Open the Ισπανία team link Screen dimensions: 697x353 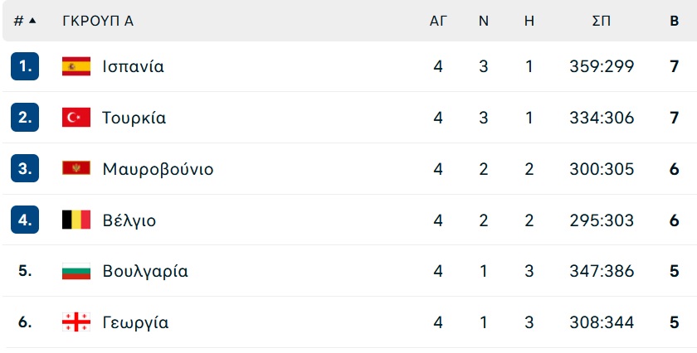click(133, 66)
